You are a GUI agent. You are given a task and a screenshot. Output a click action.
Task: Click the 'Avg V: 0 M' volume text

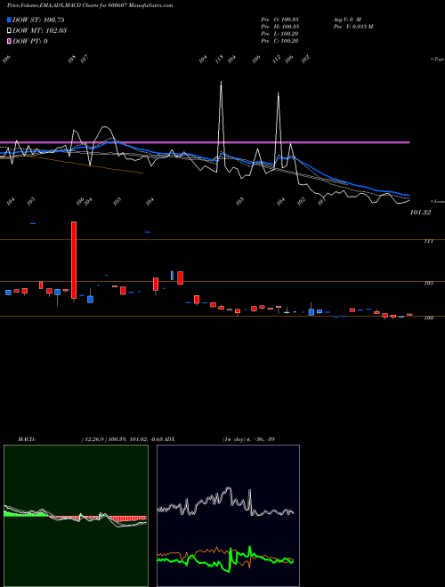[346, 19]
